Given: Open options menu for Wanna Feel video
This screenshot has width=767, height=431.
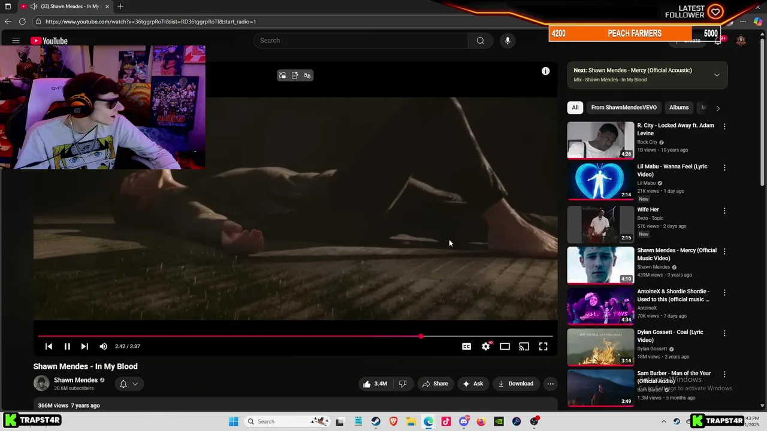Looking at the screenshot, I should coord(724,168).
